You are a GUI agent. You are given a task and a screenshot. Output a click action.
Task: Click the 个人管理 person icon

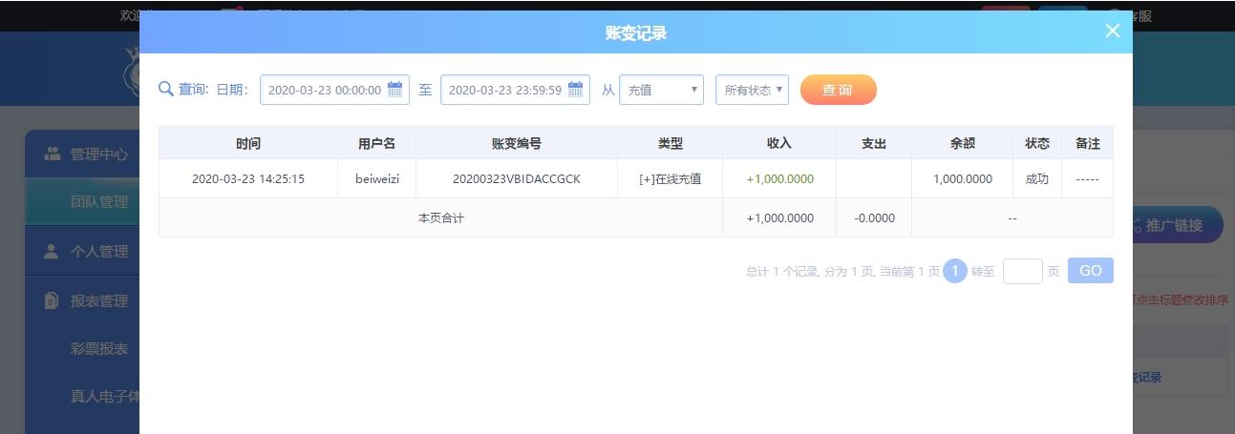tap(53, 251)
